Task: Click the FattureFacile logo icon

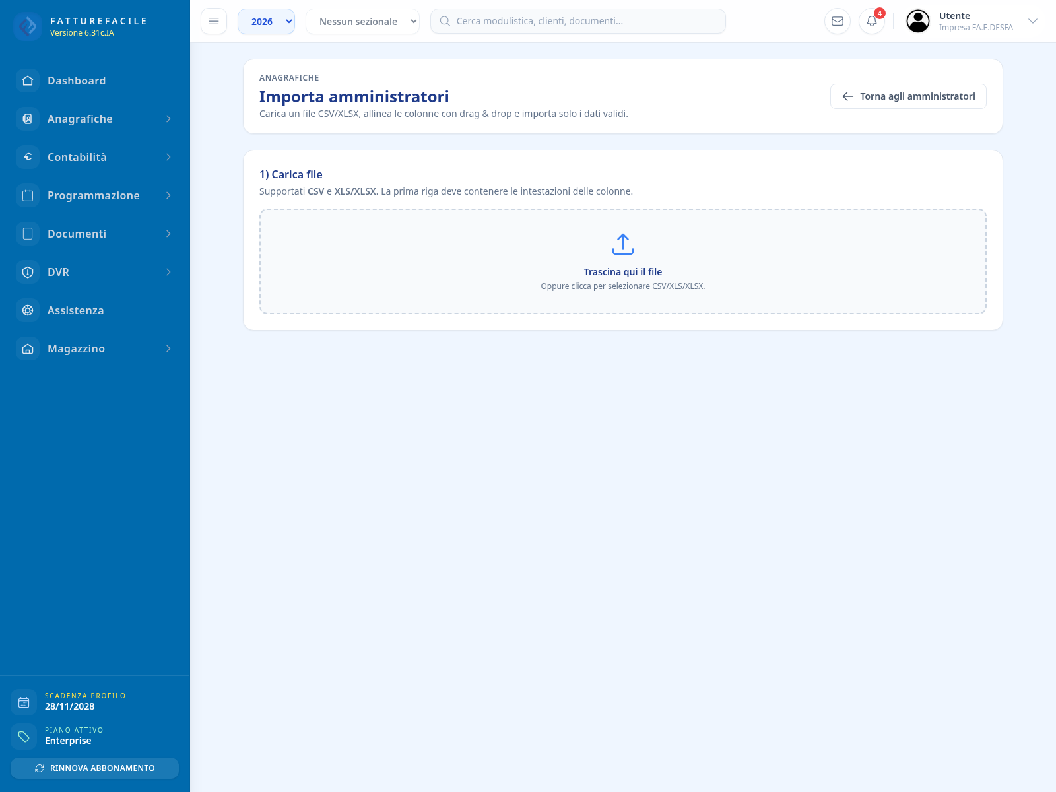Action: (x=28, y=26)
